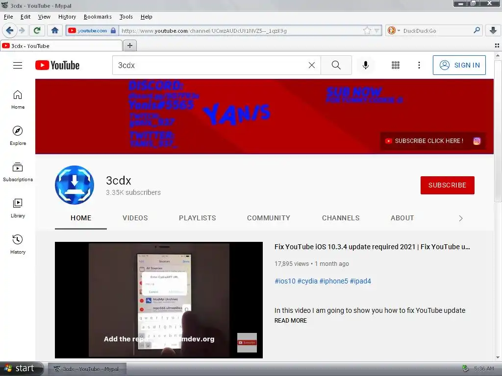The height and width of the screenshot is (376, 502).
Task: Reload the page with the refresh icon
Action: point(37,30)
